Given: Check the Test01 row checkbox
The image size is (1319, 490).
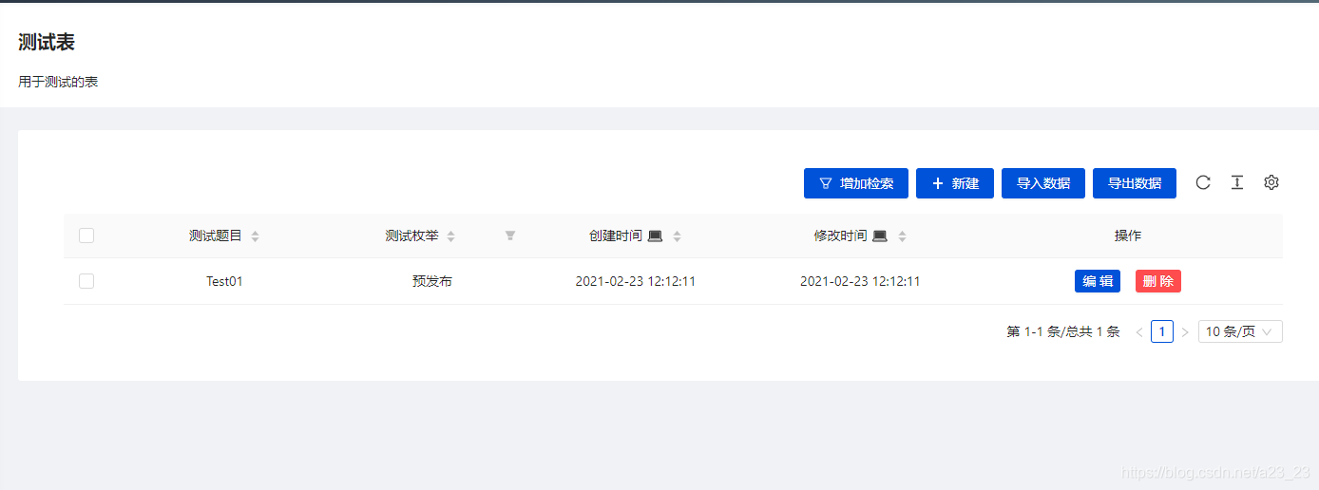Looking at the screenshot, I should pyautogui.click(x=86, y=281).
